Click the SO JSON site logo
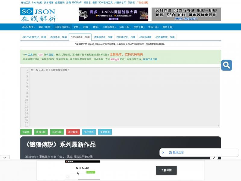Screen dimensions: 241x181 [38, 15]
